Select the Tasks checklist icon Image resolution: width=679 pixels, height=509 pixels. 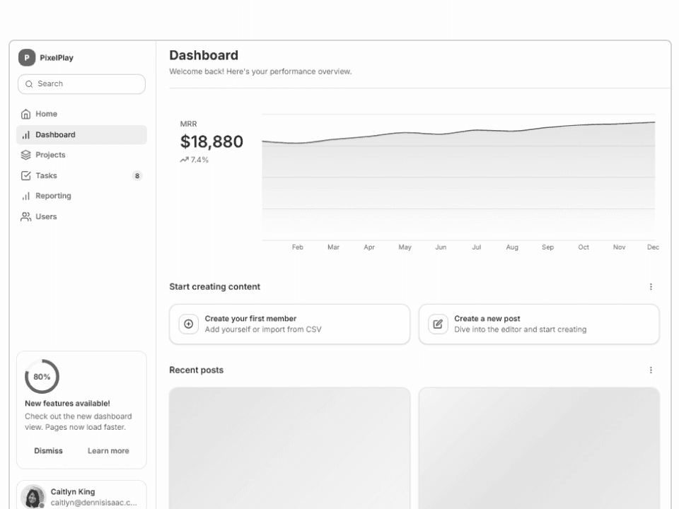[25, 175]
